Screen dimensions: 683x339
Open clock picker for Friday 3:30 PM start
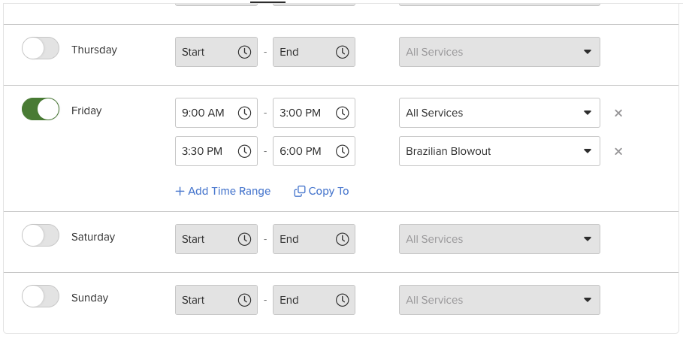click(244, 151)
